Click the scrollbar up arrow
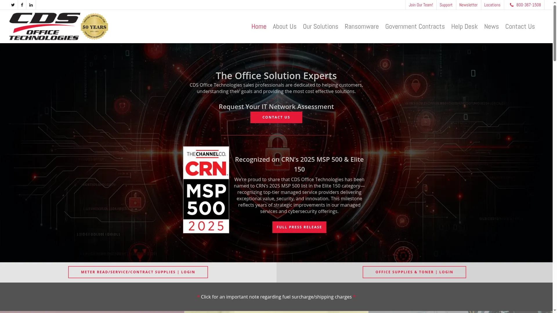Screen dimensions: 557x313 (x=555, y=2)
